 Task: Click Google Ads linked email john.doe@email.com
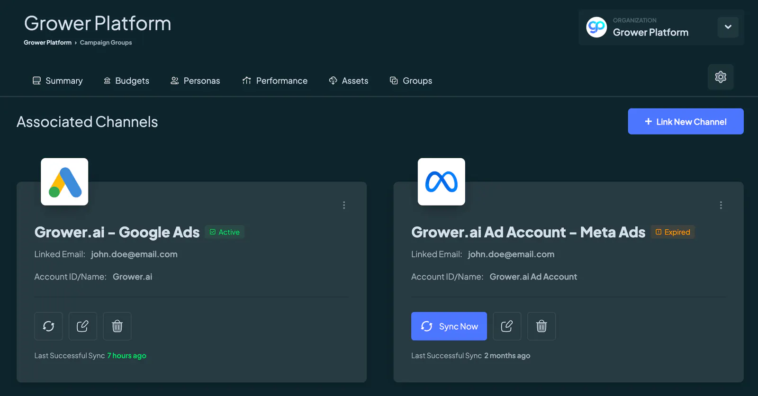click(134, 254)
